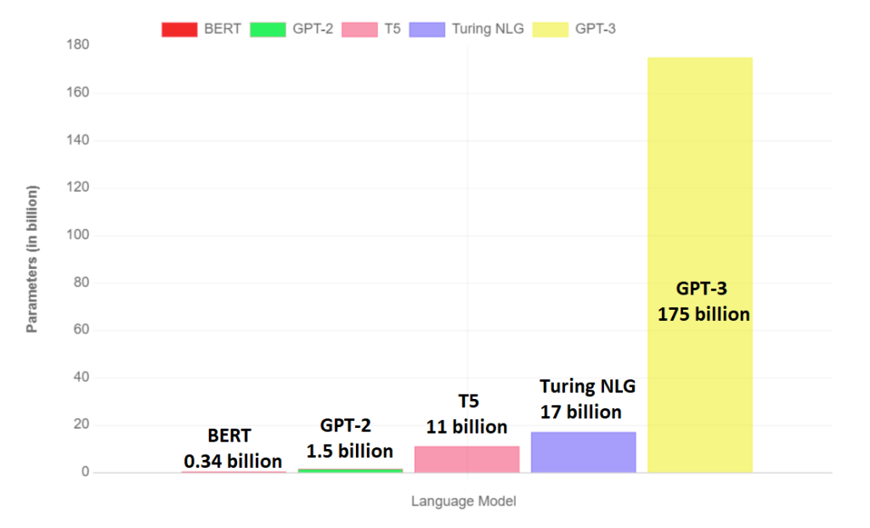Viewport: 870px width, 528px height.
Task: Click the "T5 11 billion" bar annotation
Action: [466, 413]
